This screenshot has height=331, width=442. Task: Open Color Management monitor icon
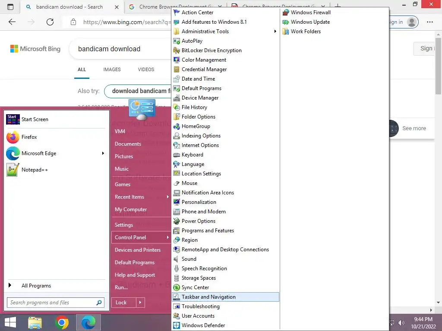coord(177,60)
